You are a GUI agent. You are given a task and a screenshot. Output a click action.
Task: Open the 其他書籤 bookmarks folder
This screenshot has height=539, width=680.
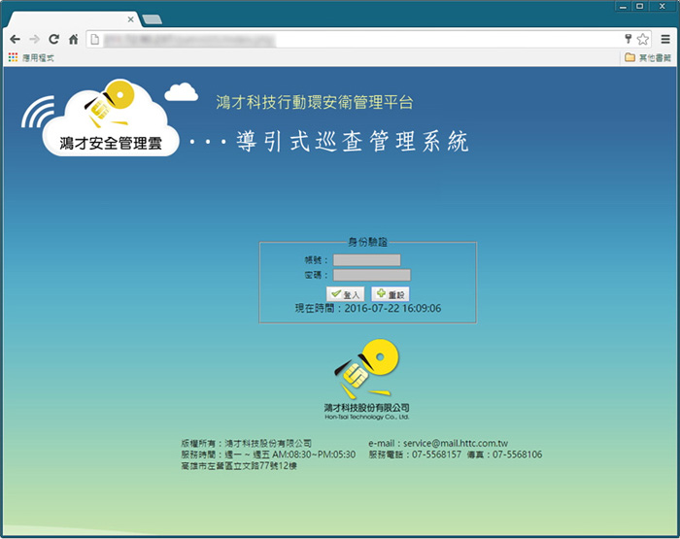[648, 57]
